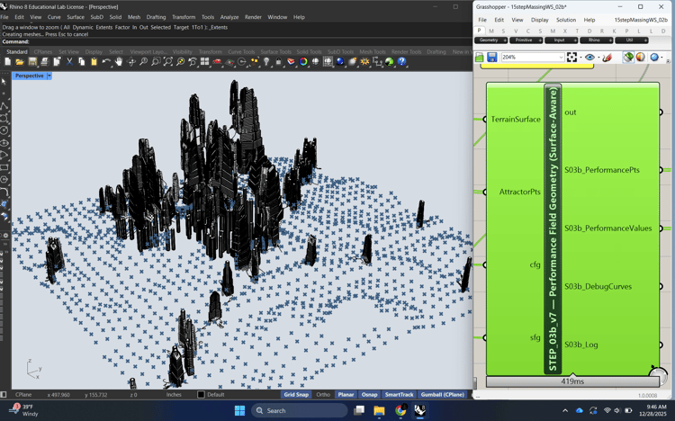Click the Windows taskbar Search box
The width and height of the screenshot is (675, 421).
tap(298, 410)
